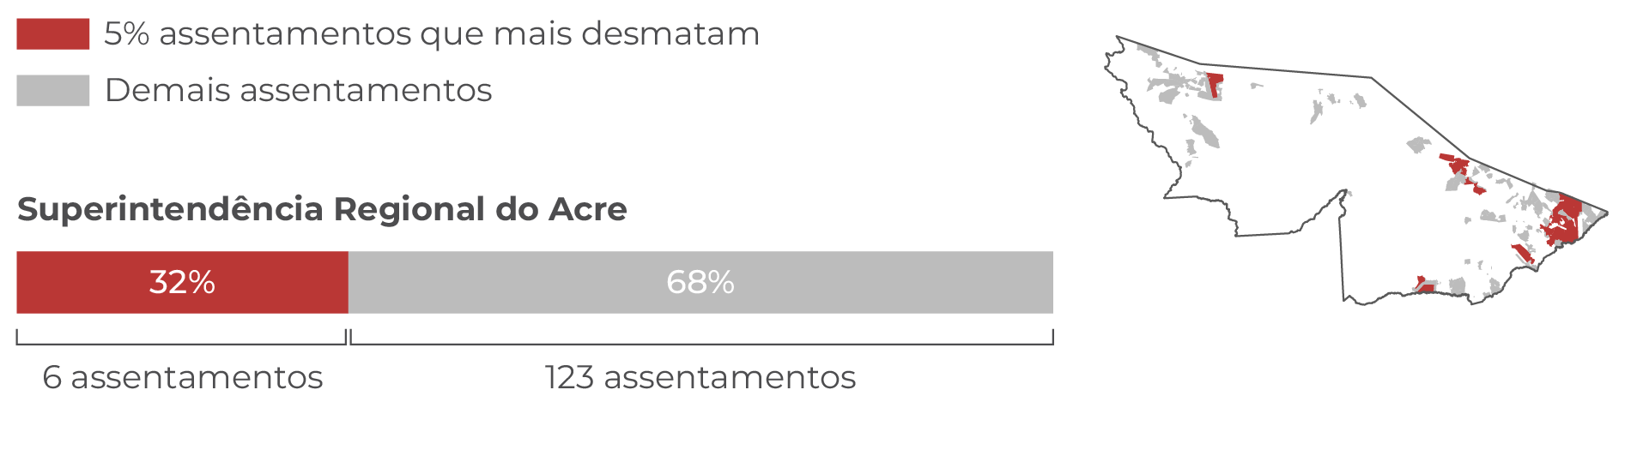Click the 'Superintendência Regional do Acre' heading

tap(322, 209)
